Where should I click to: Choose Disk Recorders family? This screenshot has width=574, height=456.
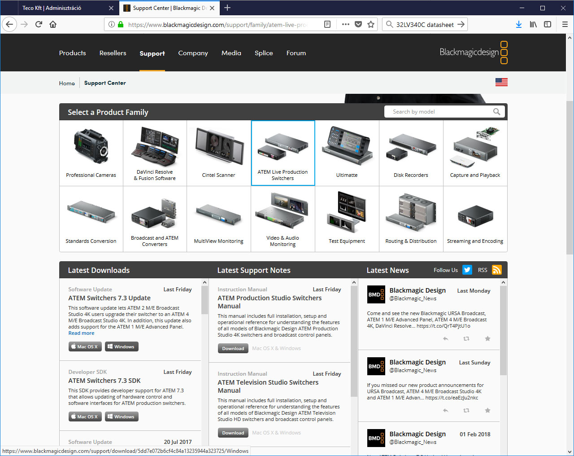411,153
